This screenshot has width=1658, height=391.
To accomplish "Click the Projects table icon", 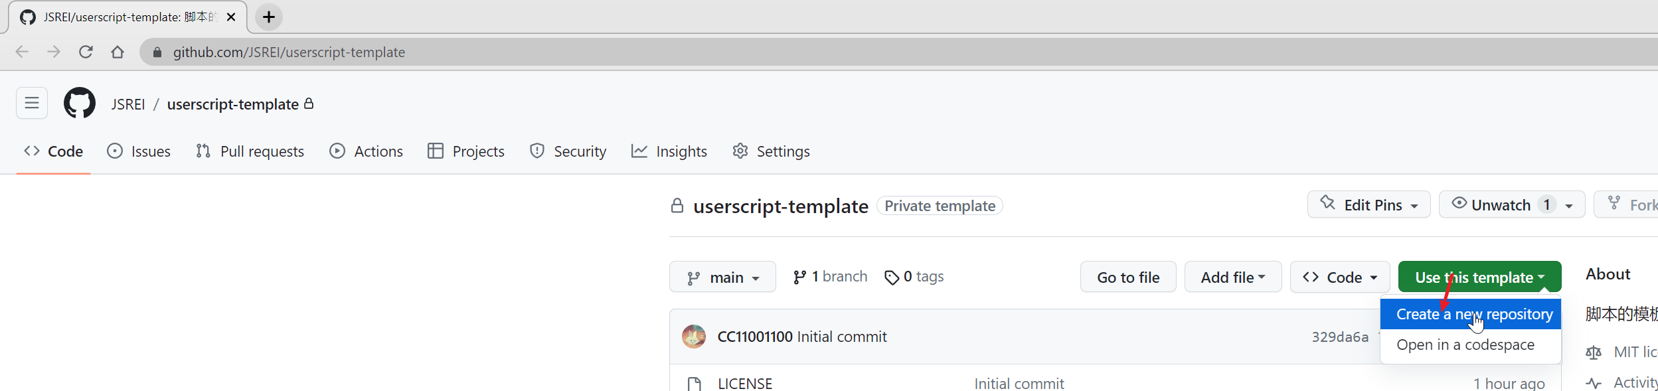I will (436, 151).
